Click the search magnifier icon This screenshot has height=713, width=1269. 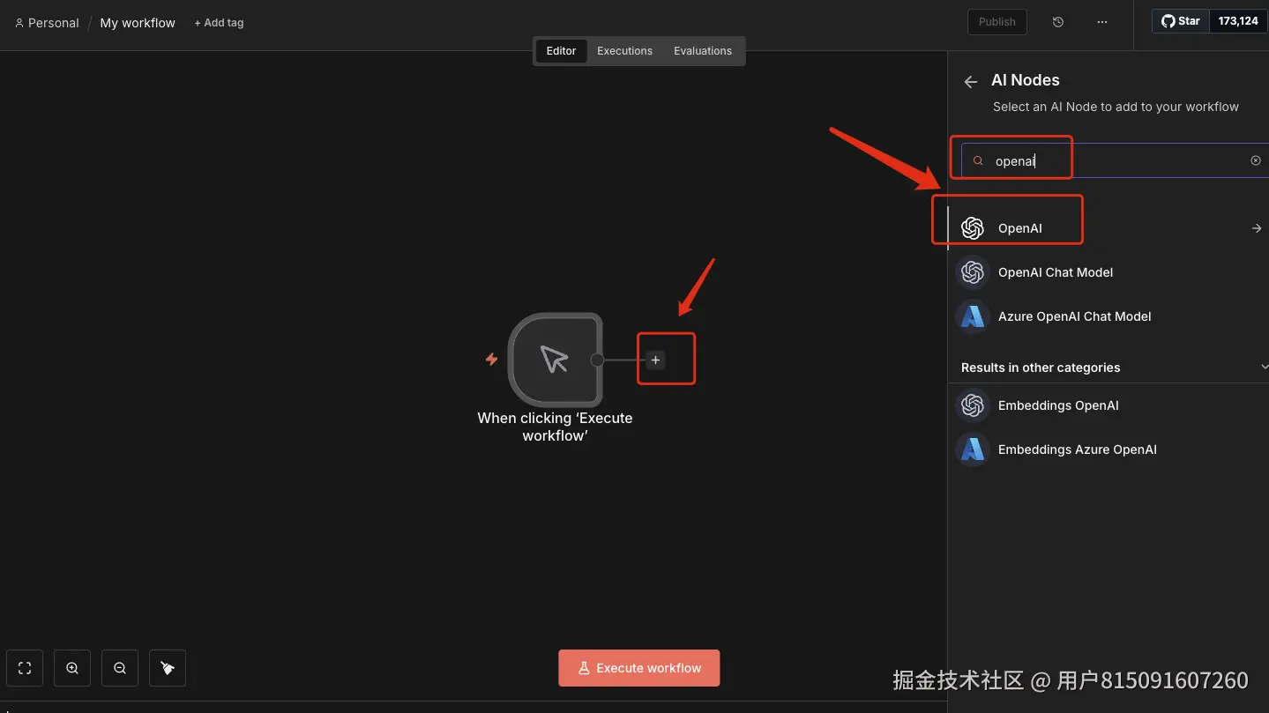(x=978, y=161)
